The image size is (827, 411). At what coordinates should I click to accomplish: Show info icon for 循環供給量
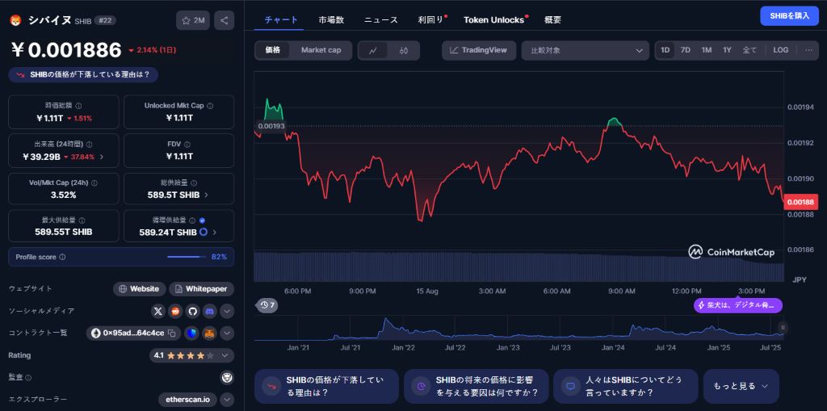click(x=192, y=220)
